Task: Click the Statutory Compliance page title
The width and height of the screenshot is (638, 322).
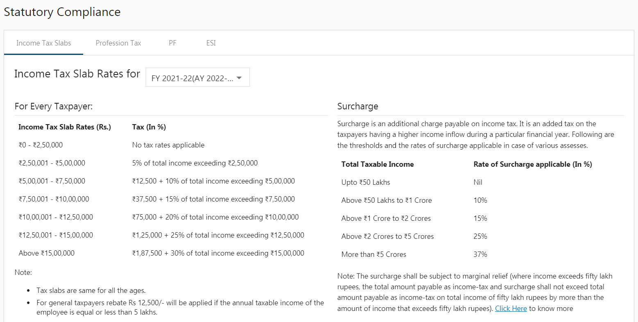Action: pyautogui.click(x=62, y=12)
